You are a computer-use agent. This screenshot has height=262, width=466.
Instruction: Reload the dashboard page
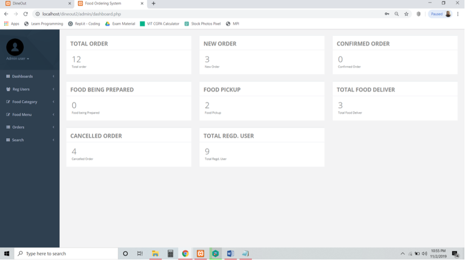pyautogui.click(x=25, y=14)
